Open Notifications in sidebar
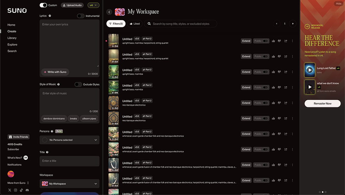 (14, 165)
